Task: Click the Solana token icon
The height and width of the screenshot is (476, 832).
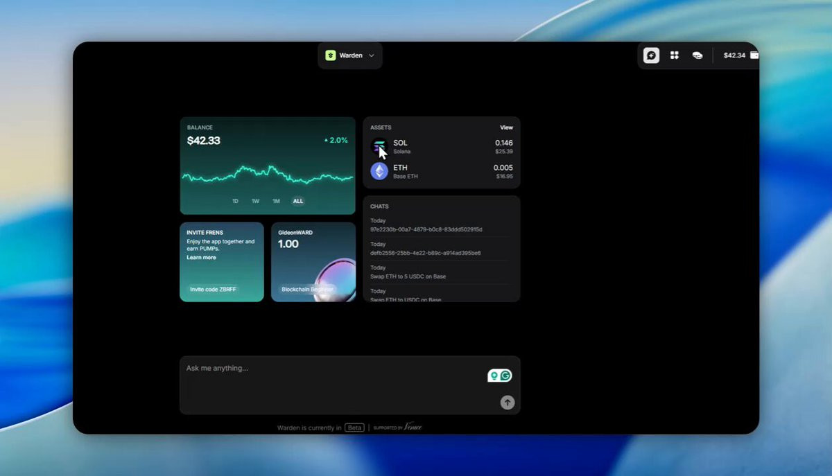Action: tap(379, 146)
